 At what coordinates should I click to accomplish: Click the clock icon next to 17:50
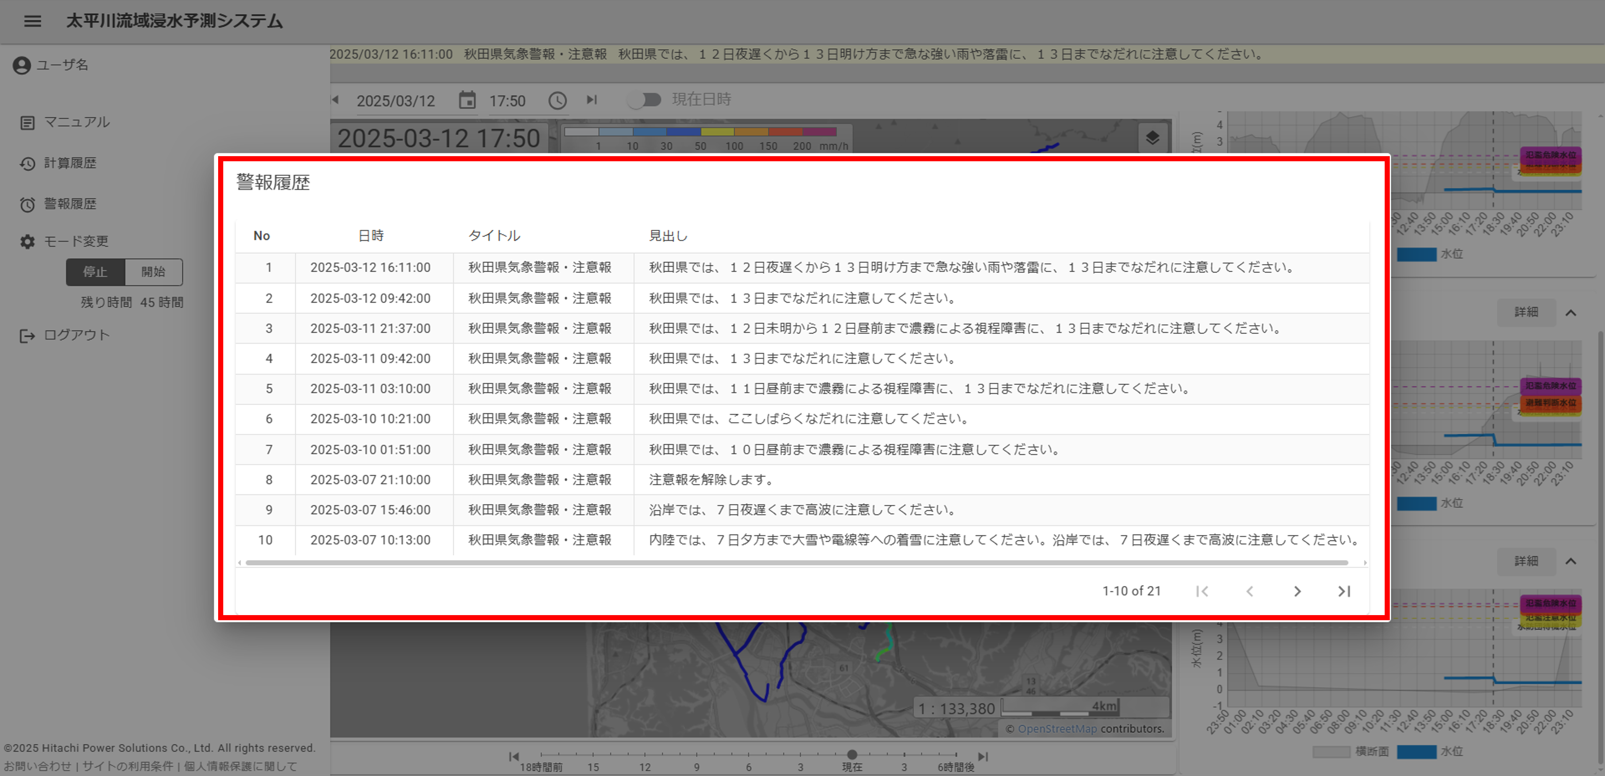tap(557, 100)
